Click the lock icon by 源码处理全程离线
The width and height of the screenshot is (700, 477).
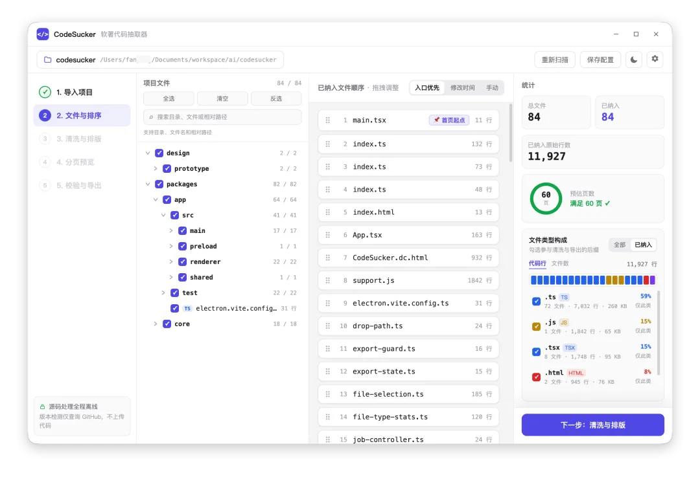point(42,406)
